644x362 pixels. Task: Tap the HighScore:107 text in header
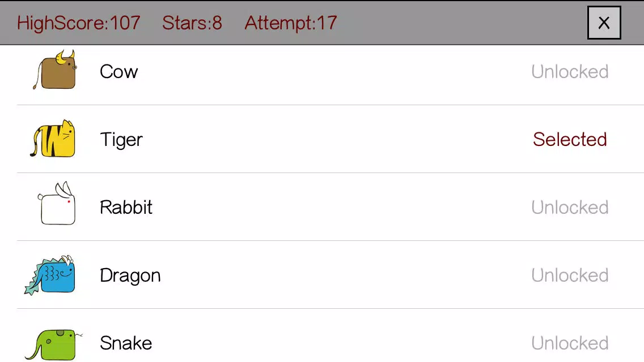(x=79, y=23)
